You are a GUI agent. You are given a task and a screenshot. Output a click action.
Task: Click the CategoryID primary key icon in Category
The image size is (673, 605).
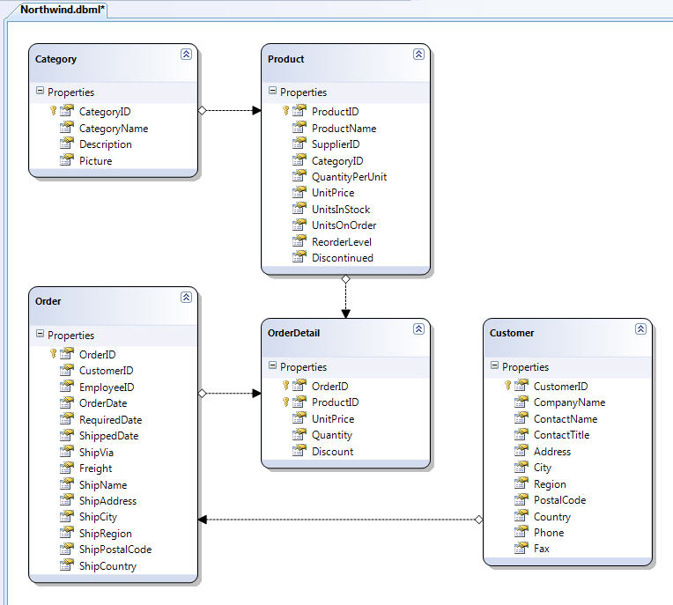tap(53, 112)
